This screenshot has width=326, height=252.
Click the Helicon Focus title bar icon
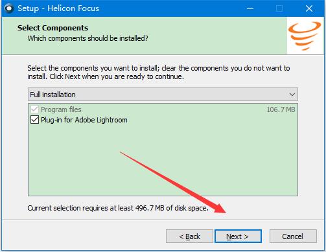click(x=9, y=8)
